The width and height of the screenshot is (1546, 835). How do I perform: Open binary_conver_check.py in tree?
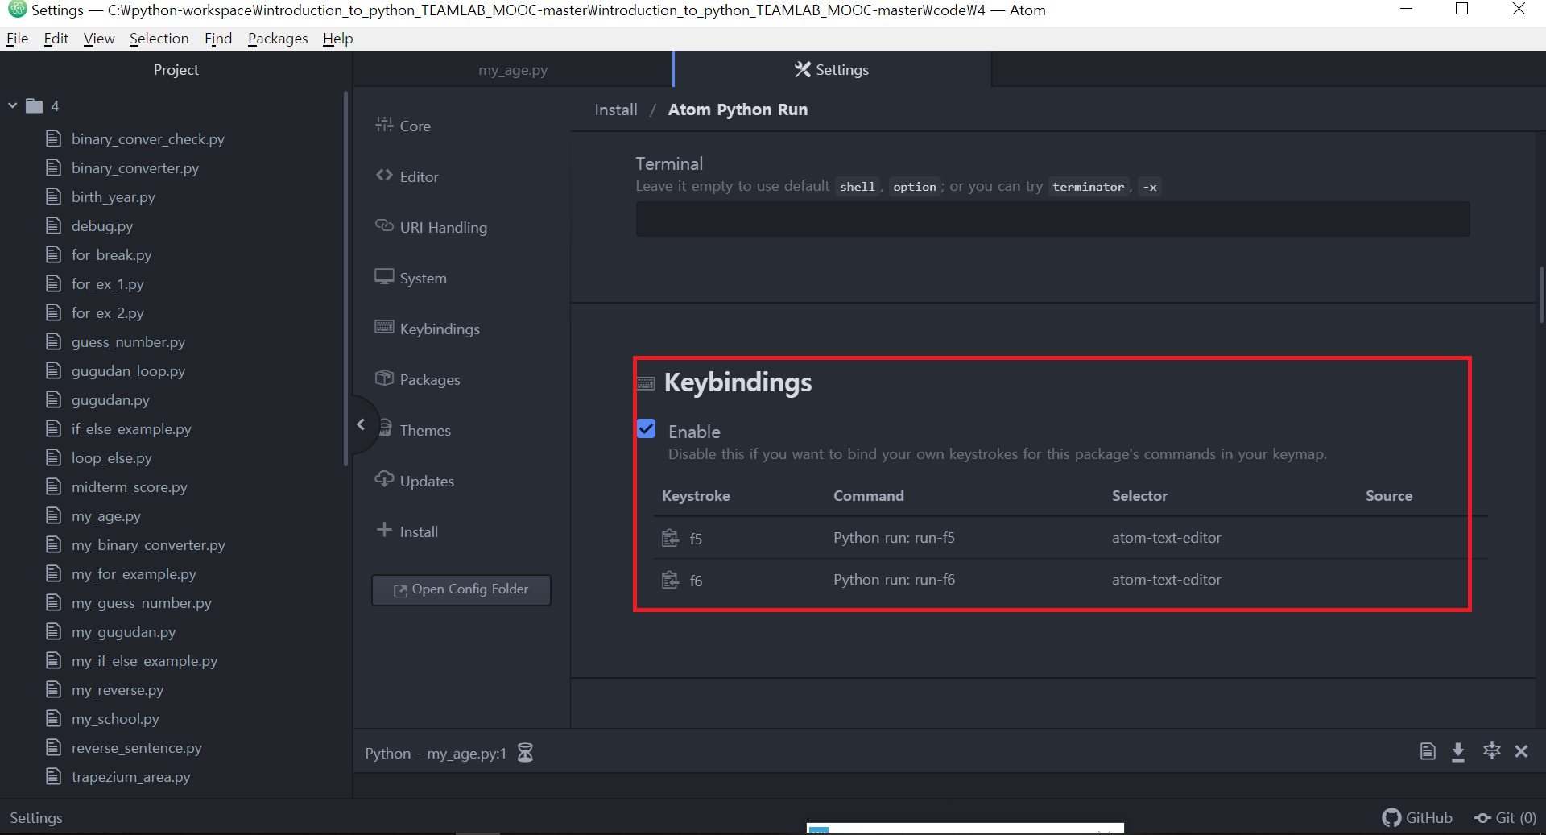pyautogui.click(x=148, y=139)
